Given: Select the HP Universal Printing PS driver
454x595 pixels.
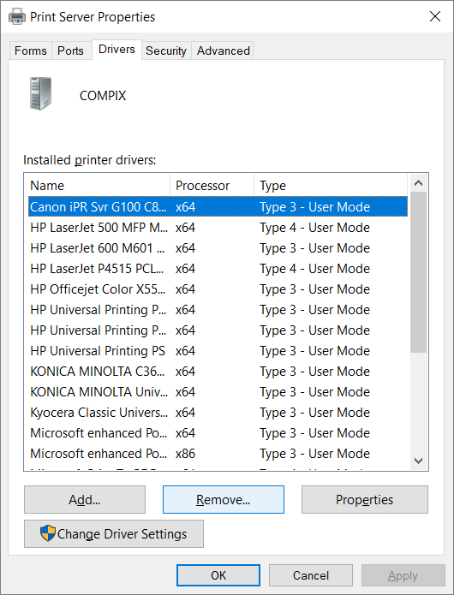Looking at the screenshot, I should point(218,351).
